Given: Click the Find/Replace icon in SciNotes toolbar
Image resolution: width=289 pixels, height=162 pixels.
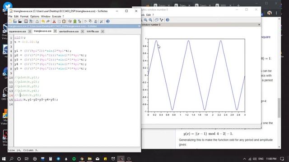Looking at the screenshot, I should tap(70, 21).
